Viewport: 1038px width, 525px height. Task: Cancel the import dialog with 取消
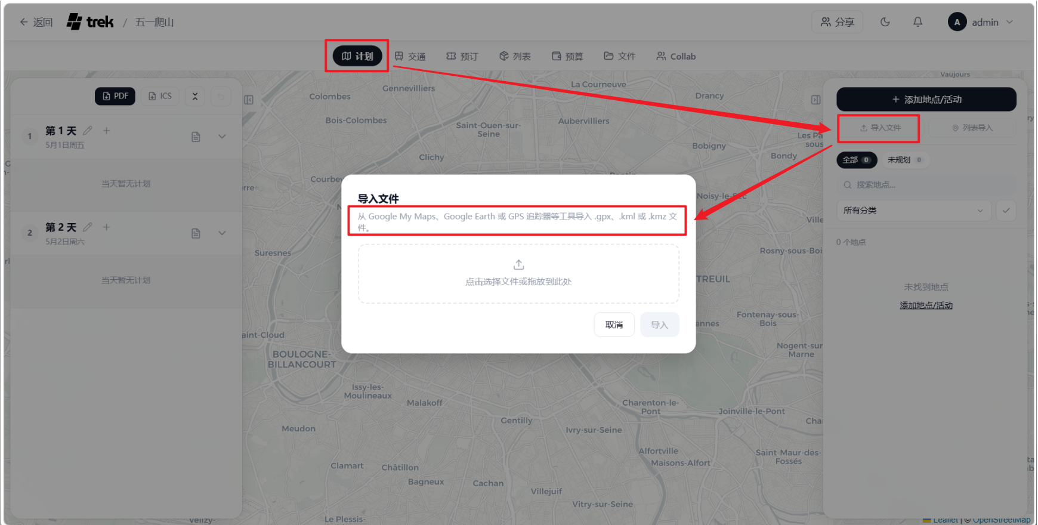614,325
